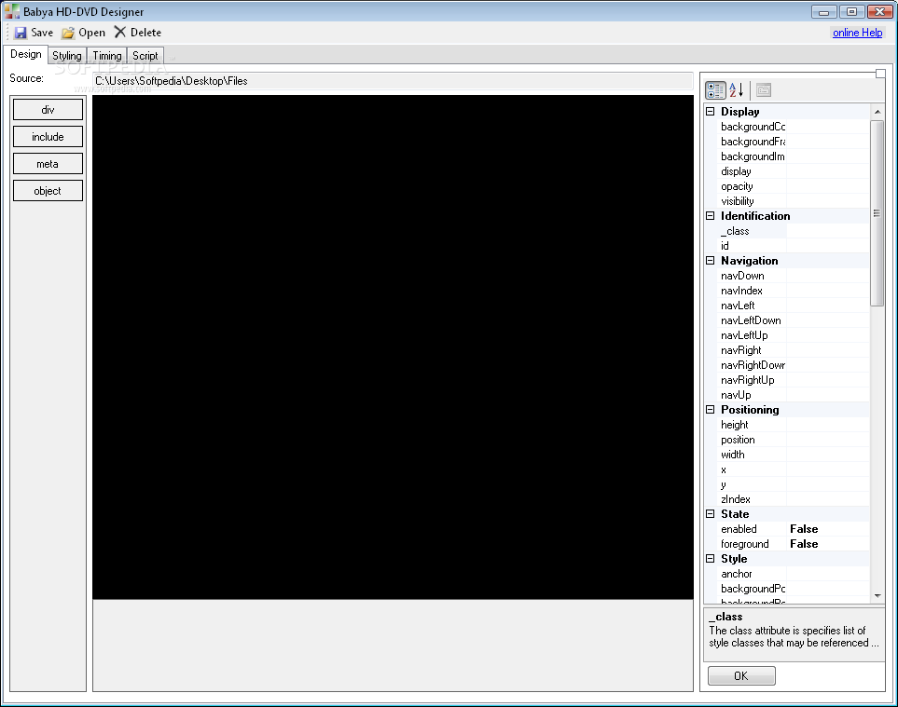Screen dimensions: 898x707
Task: Collapse the Navigation category
Action: click(711, 260)
